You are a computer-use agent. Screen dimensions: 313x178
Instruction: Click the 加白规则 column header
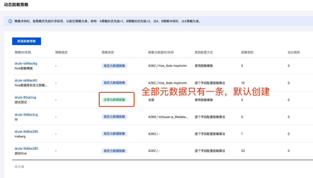pyautogui.click(x=294, y=52)
